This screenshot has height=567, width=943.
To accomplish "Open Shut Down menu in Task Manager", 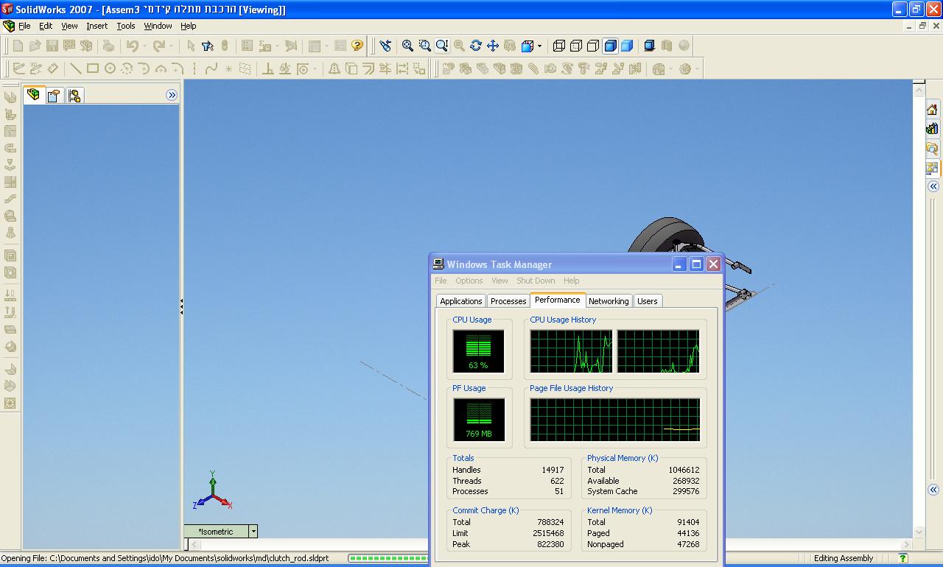I will click(x=536, y=281).
